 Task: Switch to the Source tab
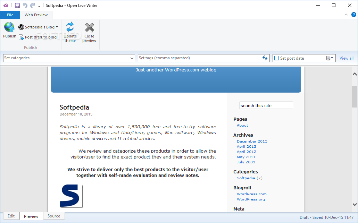tap(54, 216)
